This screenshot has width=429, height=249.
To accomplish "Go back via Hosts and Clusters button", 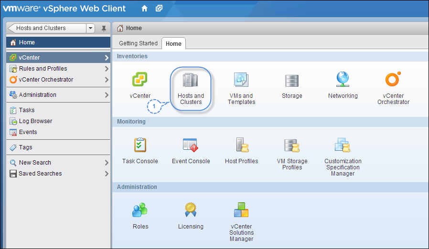I will click(47, 28).
